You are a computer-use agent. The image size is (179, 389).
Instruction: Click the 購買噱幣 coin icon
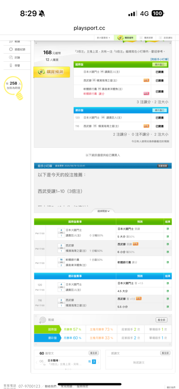pos(121,38)
